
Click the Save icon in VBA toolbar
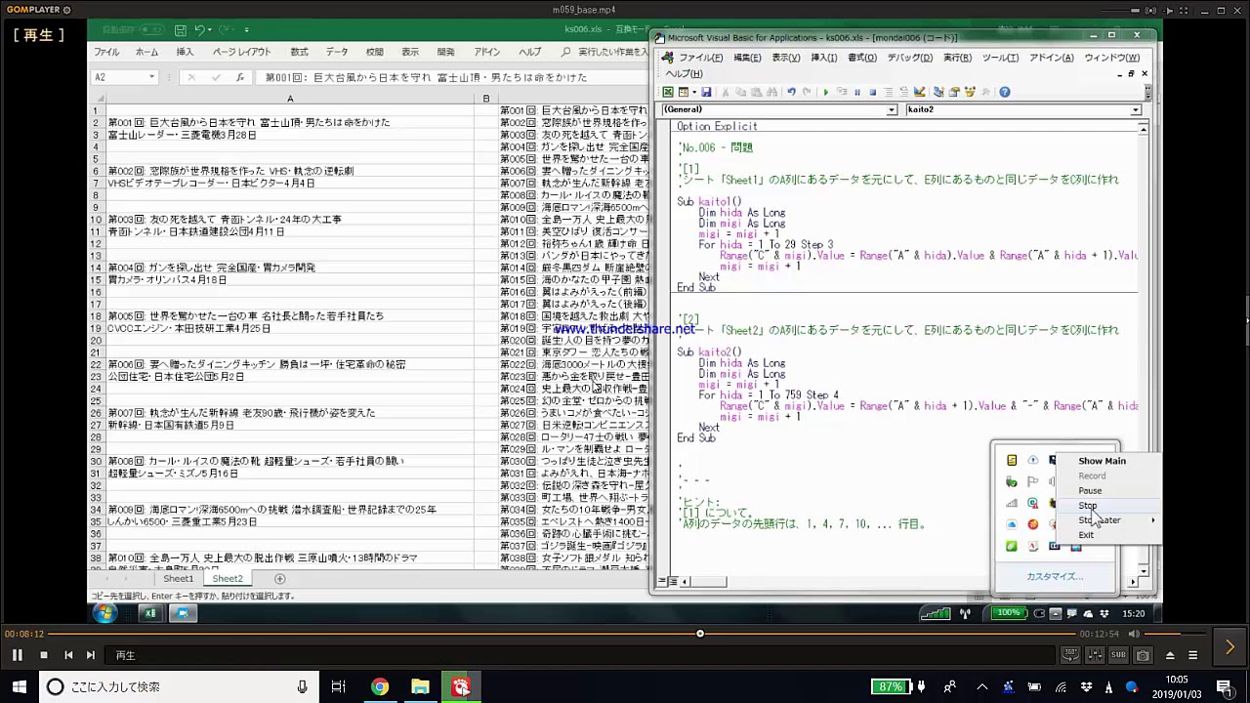pos(705,93)
